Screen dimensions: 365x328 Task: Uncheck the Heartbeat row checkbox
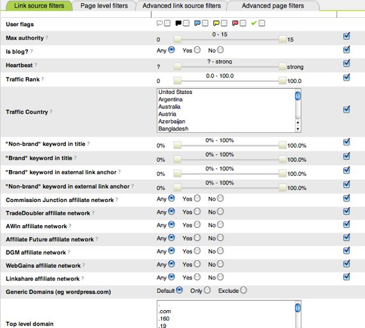[346, 63]
